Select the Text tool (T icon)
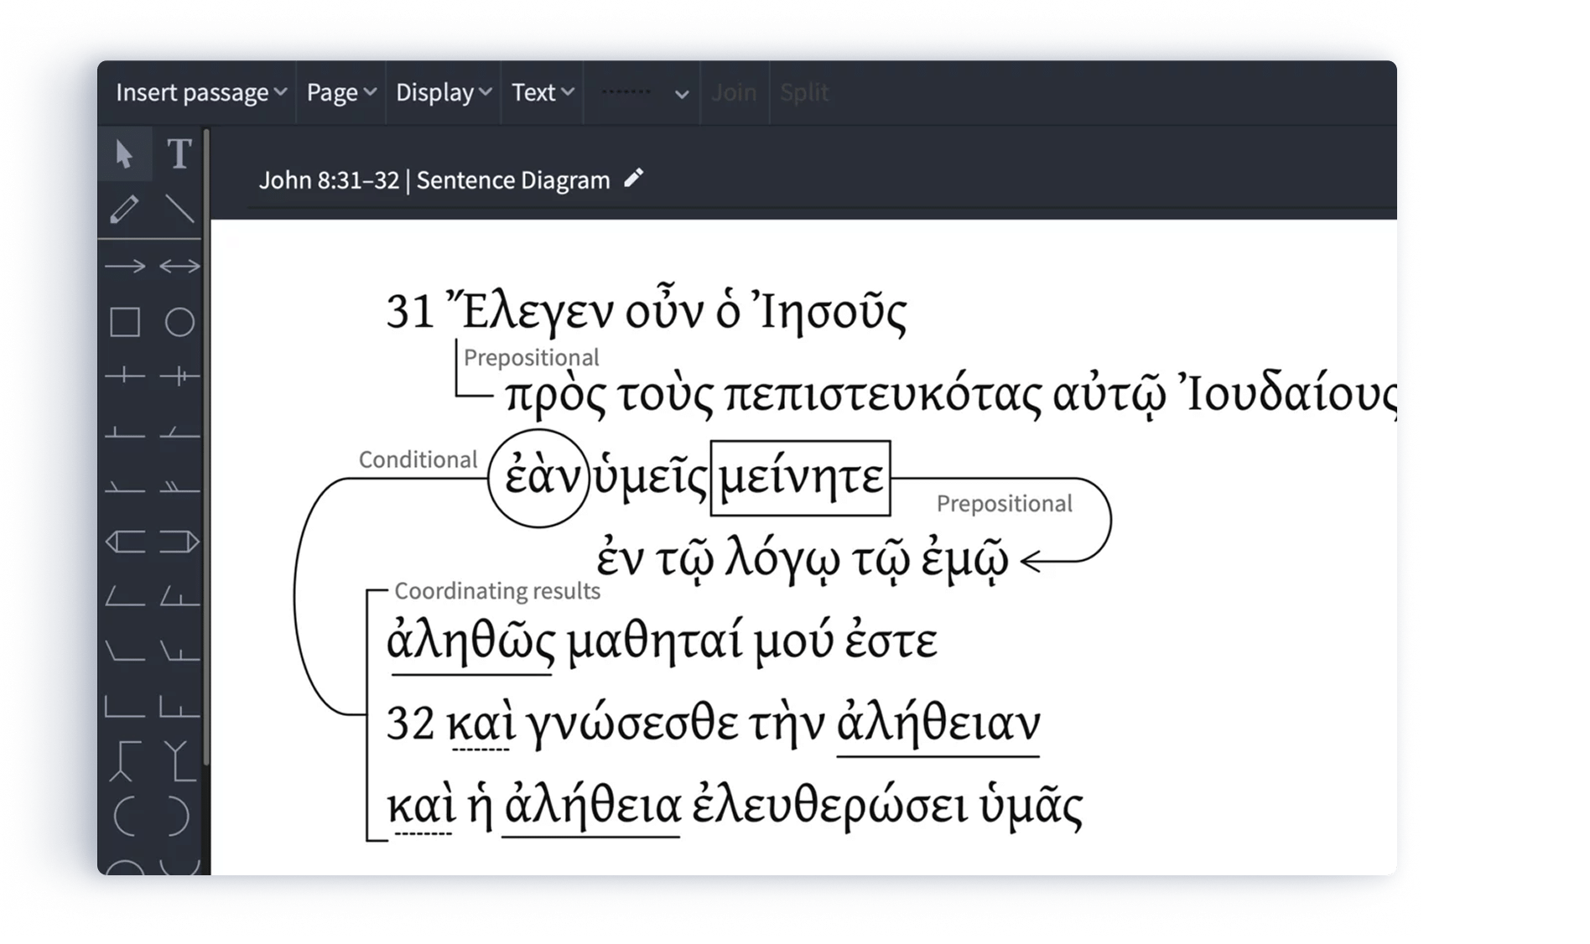This screenshot has width=1590, height=944. (179, 154)
